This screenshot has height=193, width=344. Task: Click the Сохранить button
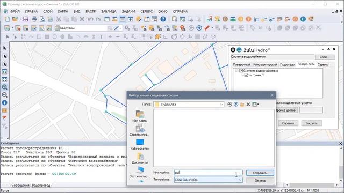coord(260,173)
